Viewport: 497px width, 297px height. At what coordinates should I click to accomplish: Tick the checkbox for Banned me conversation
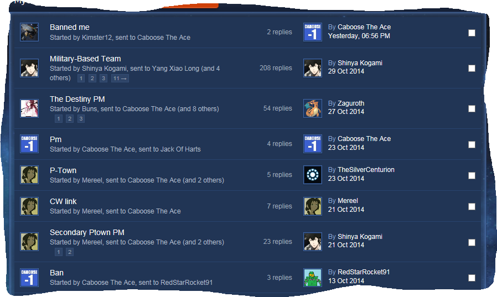(x=472, y=33)
